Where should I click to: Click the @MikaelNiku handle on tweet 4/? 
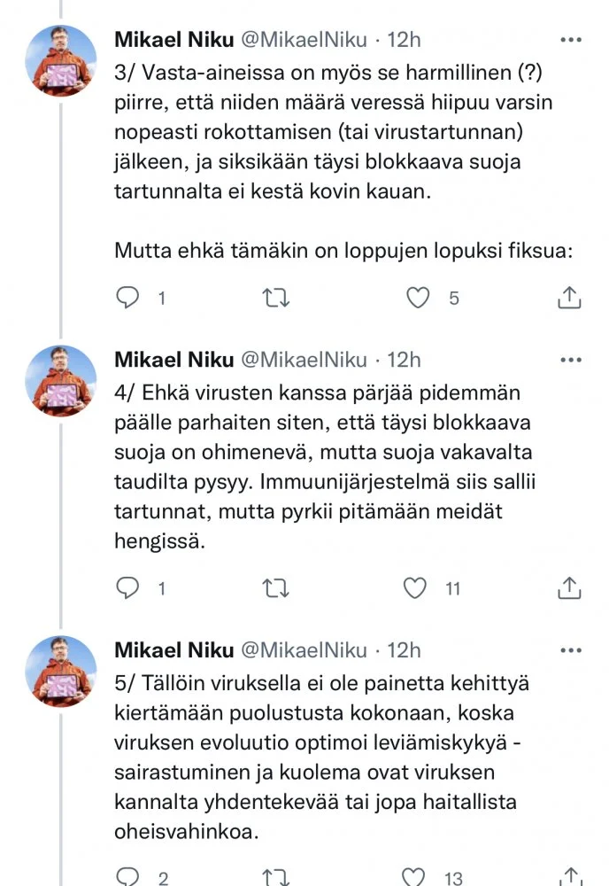(x=303, y=359)
